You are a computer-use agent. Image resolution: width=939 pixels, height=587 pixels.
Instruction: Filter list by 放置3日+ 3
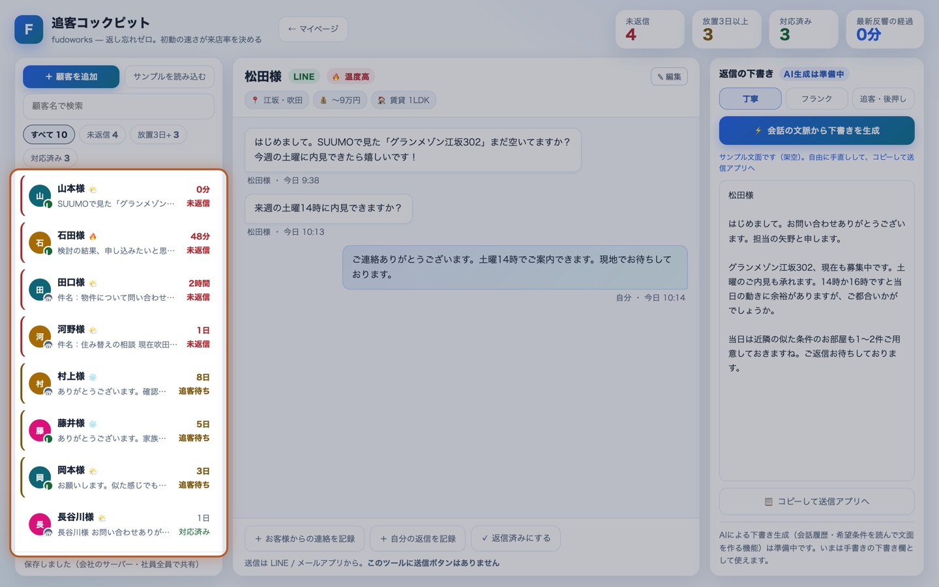pyautogui.click(x=158, y=134)
